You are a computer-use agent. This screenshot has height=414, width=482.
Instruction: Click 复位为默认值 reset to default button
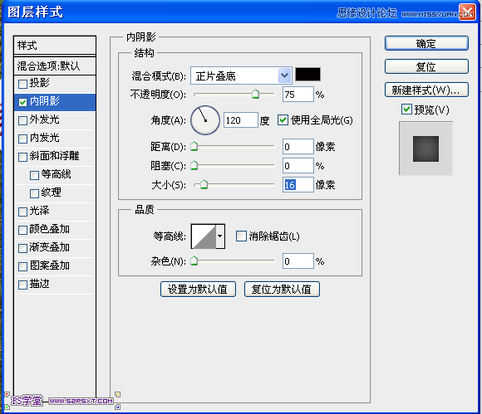click(282, 289)
